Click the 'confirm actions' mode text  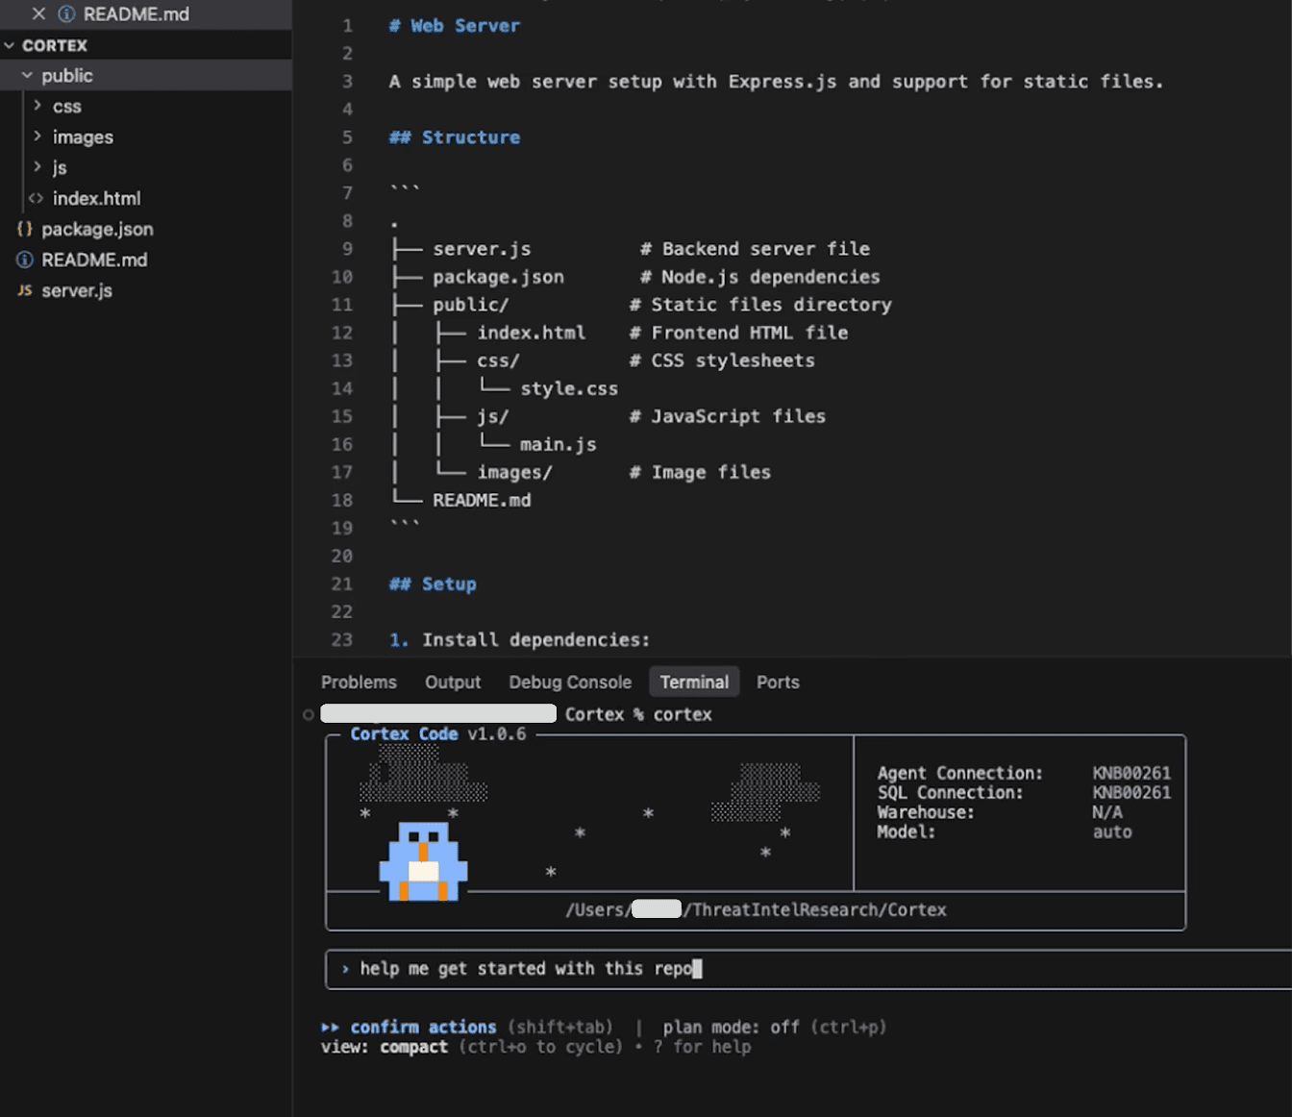pyautogui.click(x=423, y=1027)
